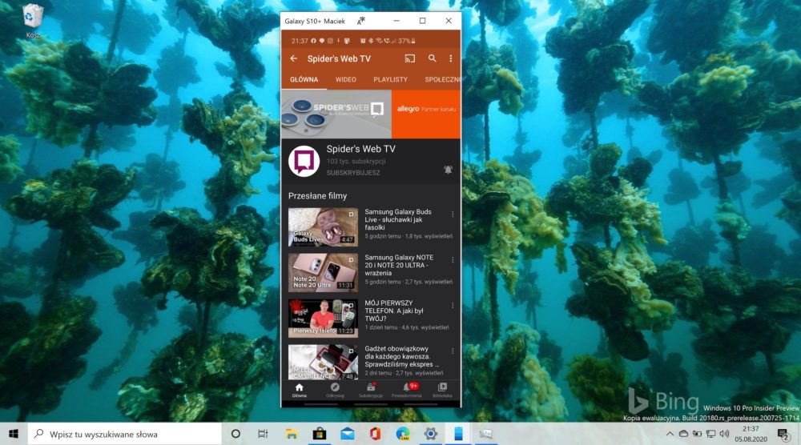Click the '103 tys. subskrypcji' text
The height and width of the screenshot is (445, 801).
(356, 161)
